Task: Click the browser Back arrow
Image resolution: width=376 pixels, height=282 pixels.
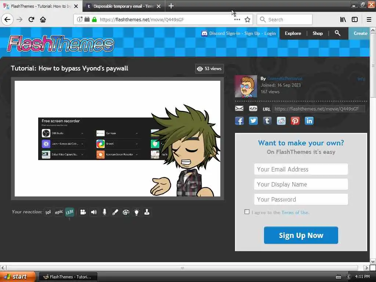Action: (7, 19)
